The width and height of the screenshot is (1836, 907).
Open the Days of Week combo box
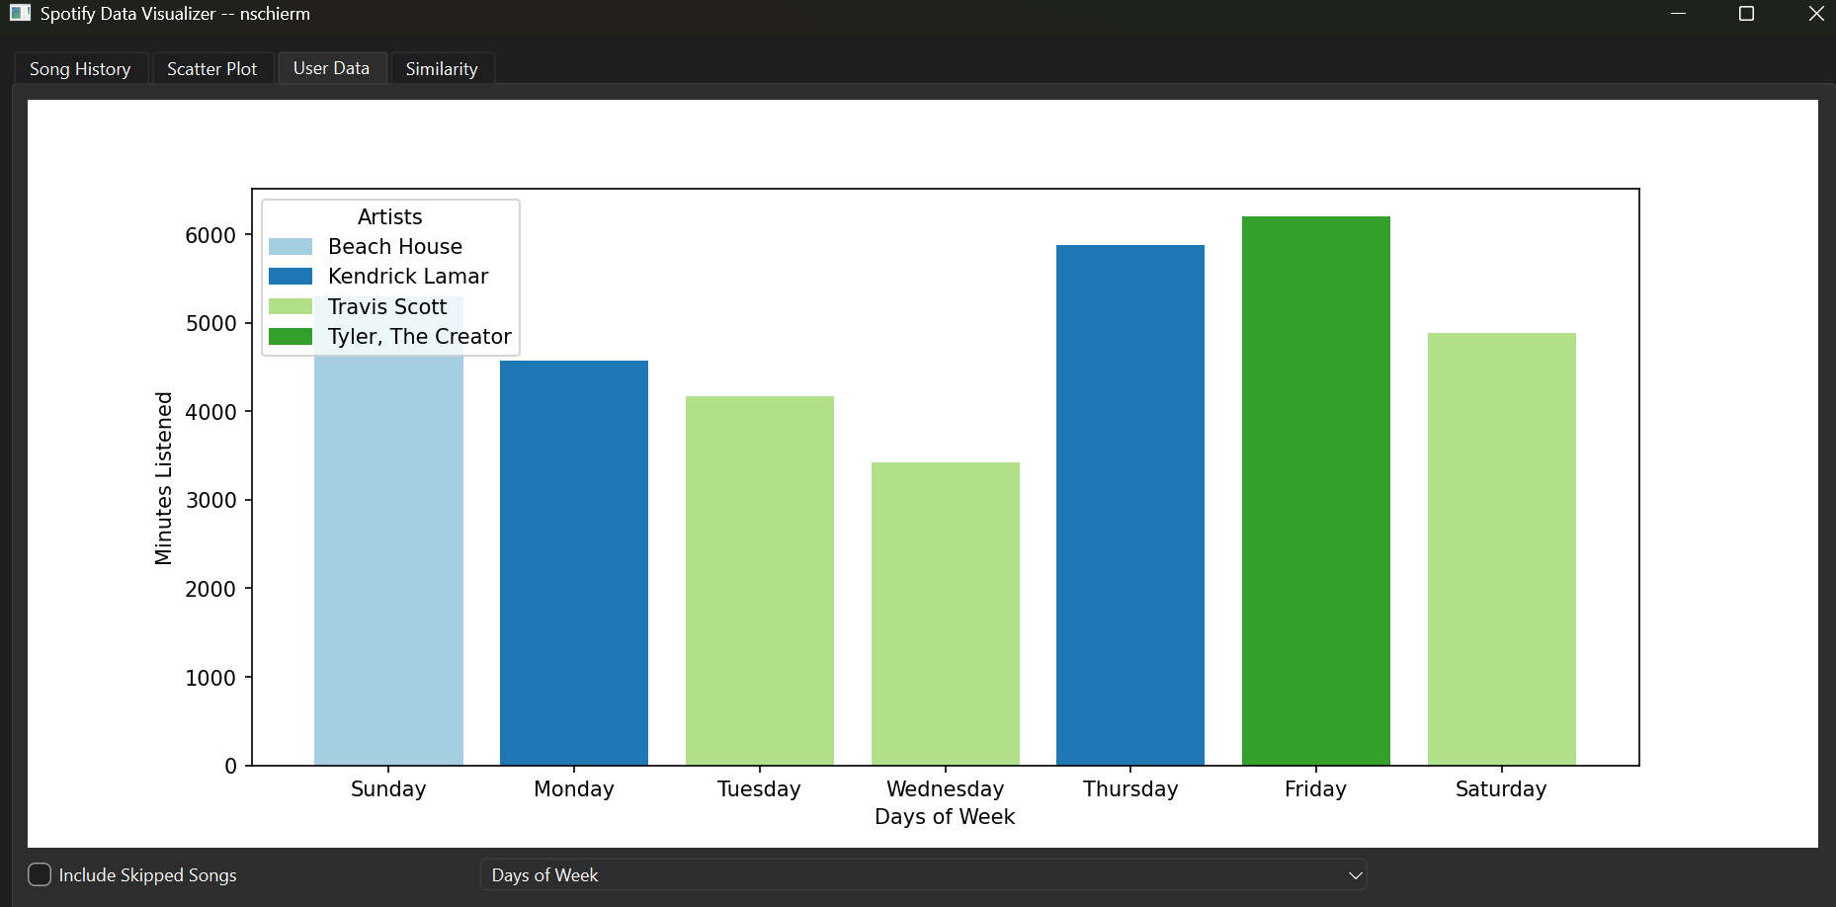coord(923,875)
